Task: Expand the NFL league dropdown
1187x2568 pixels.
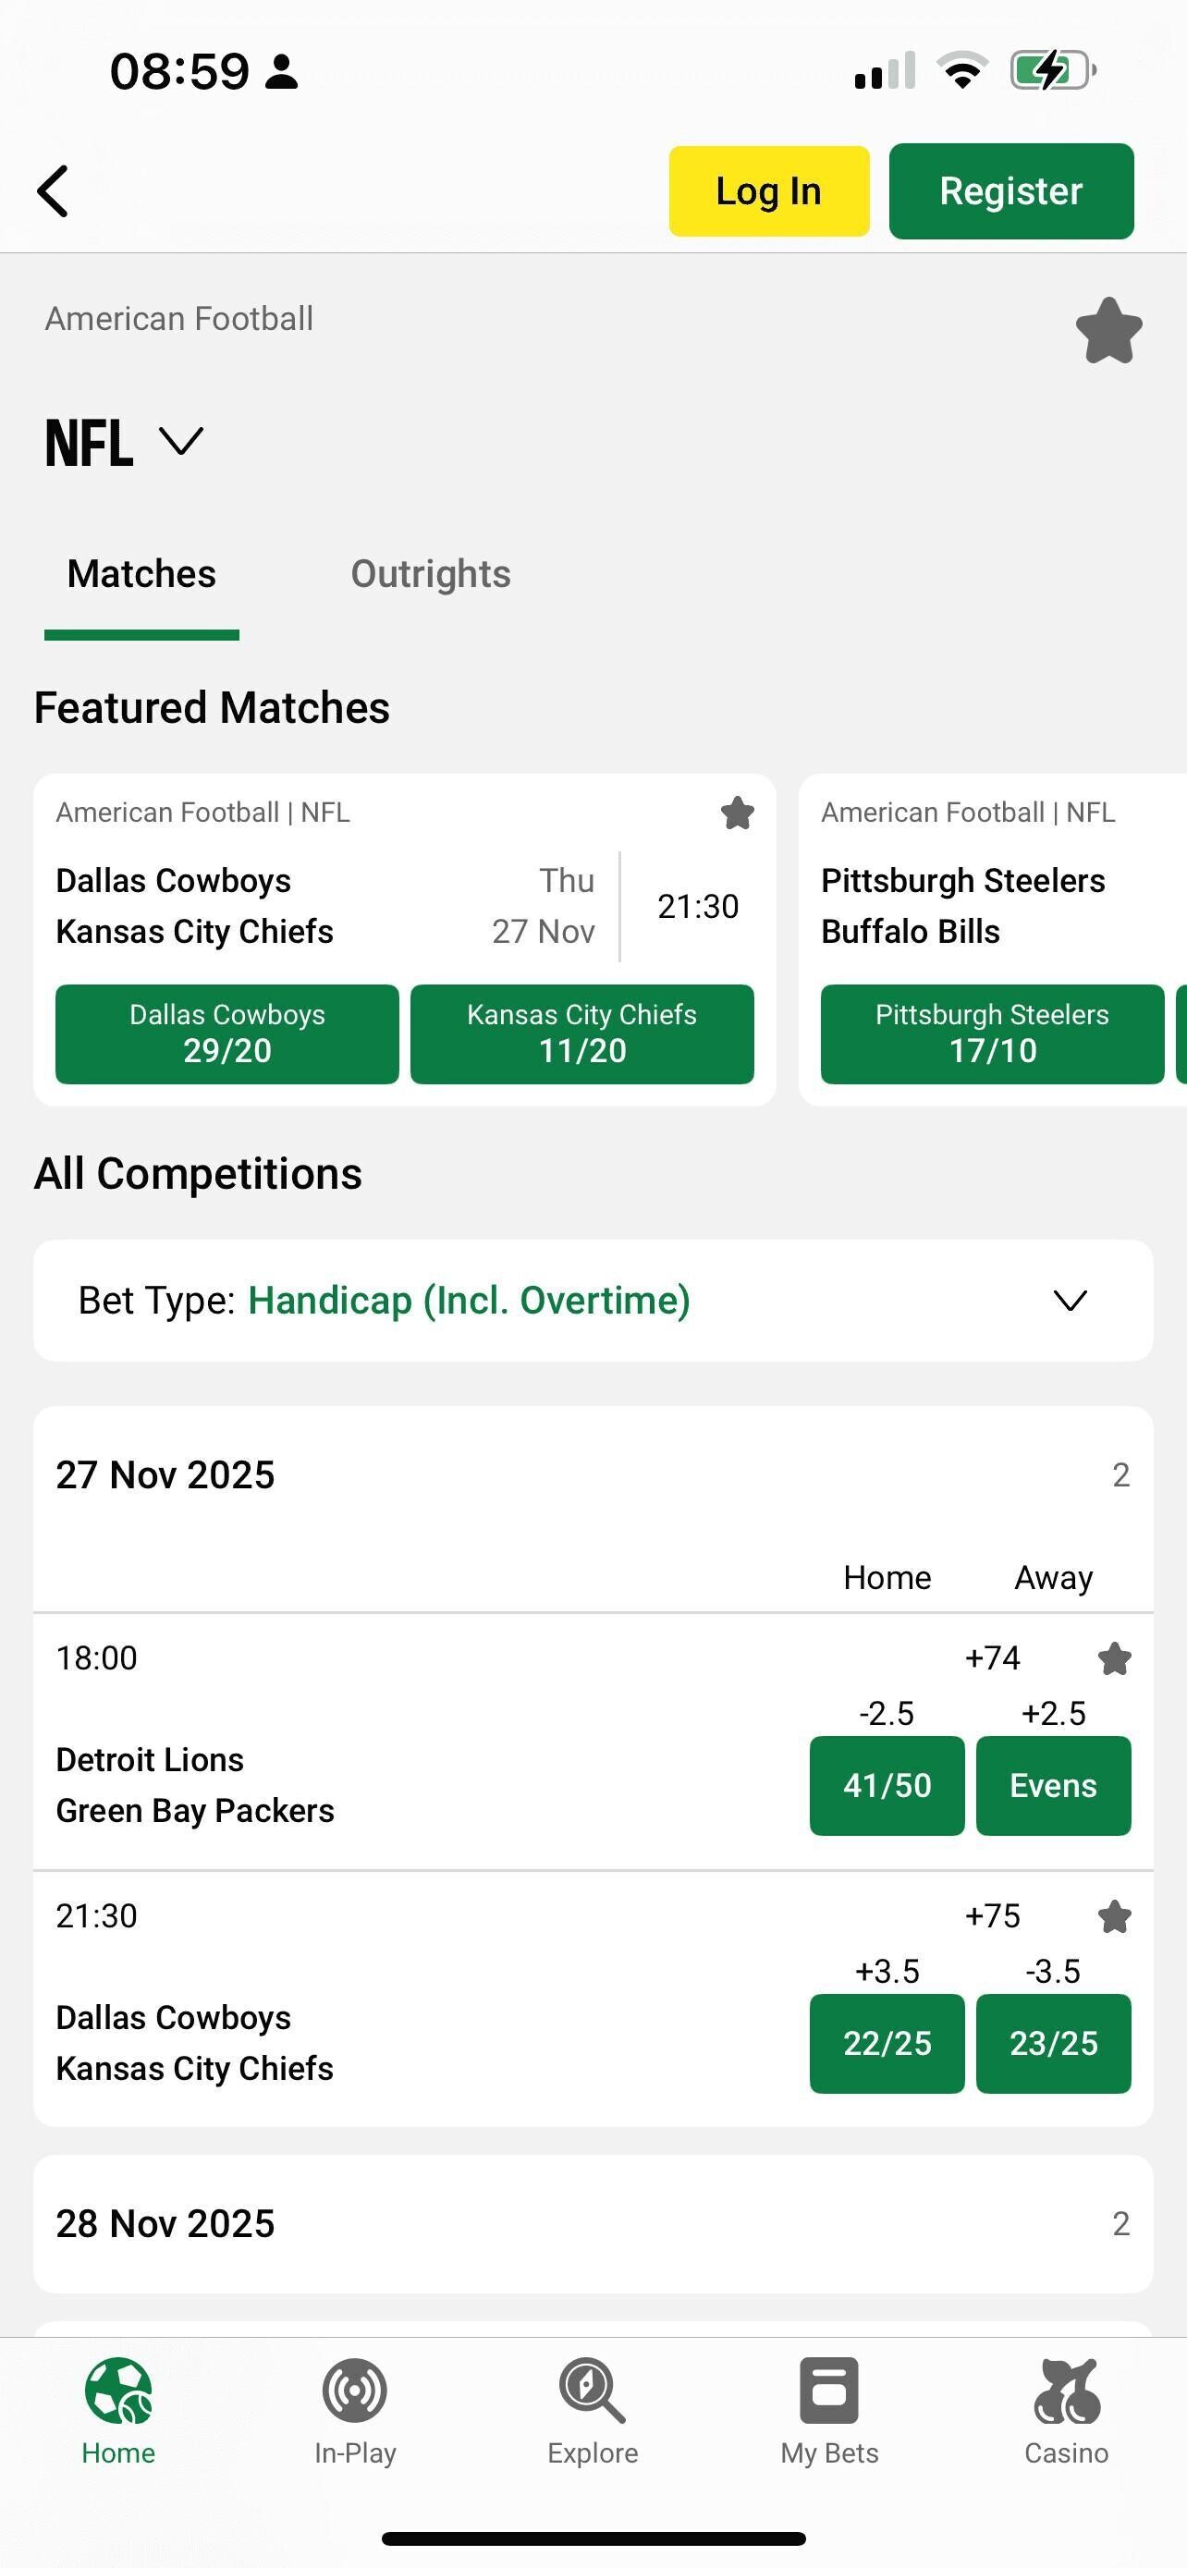Action: coord(181,441)
